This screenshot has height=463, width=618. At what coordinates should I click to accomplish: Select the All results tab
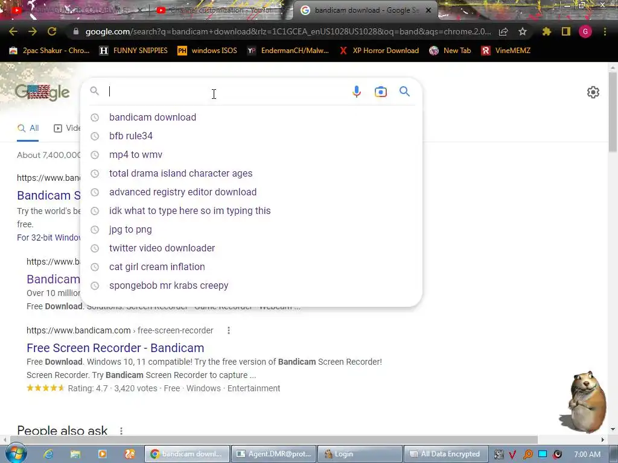click(x=28, y=128)
